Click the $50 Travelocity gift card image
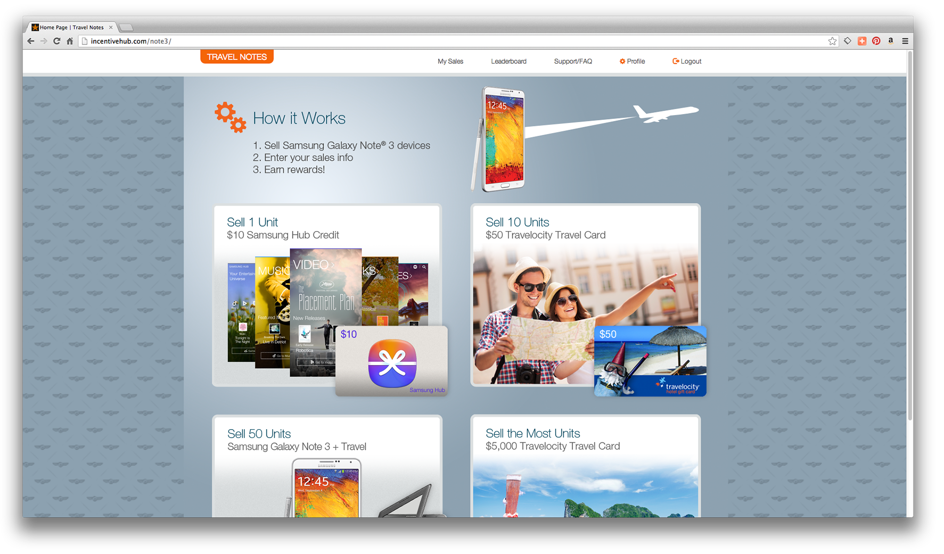The width and height of the screenshot is (944, 554). 650,361
